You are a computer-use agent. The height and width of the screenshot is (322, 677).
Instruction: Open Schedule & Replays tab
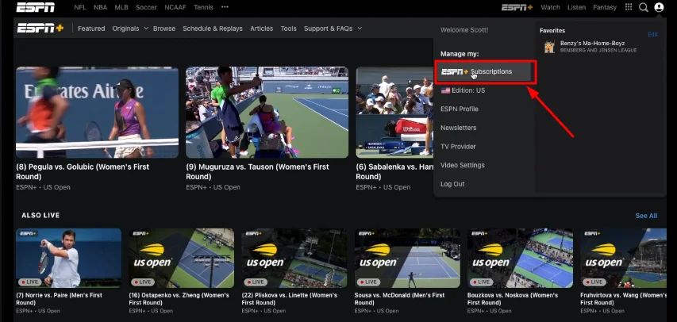(213, 29)
